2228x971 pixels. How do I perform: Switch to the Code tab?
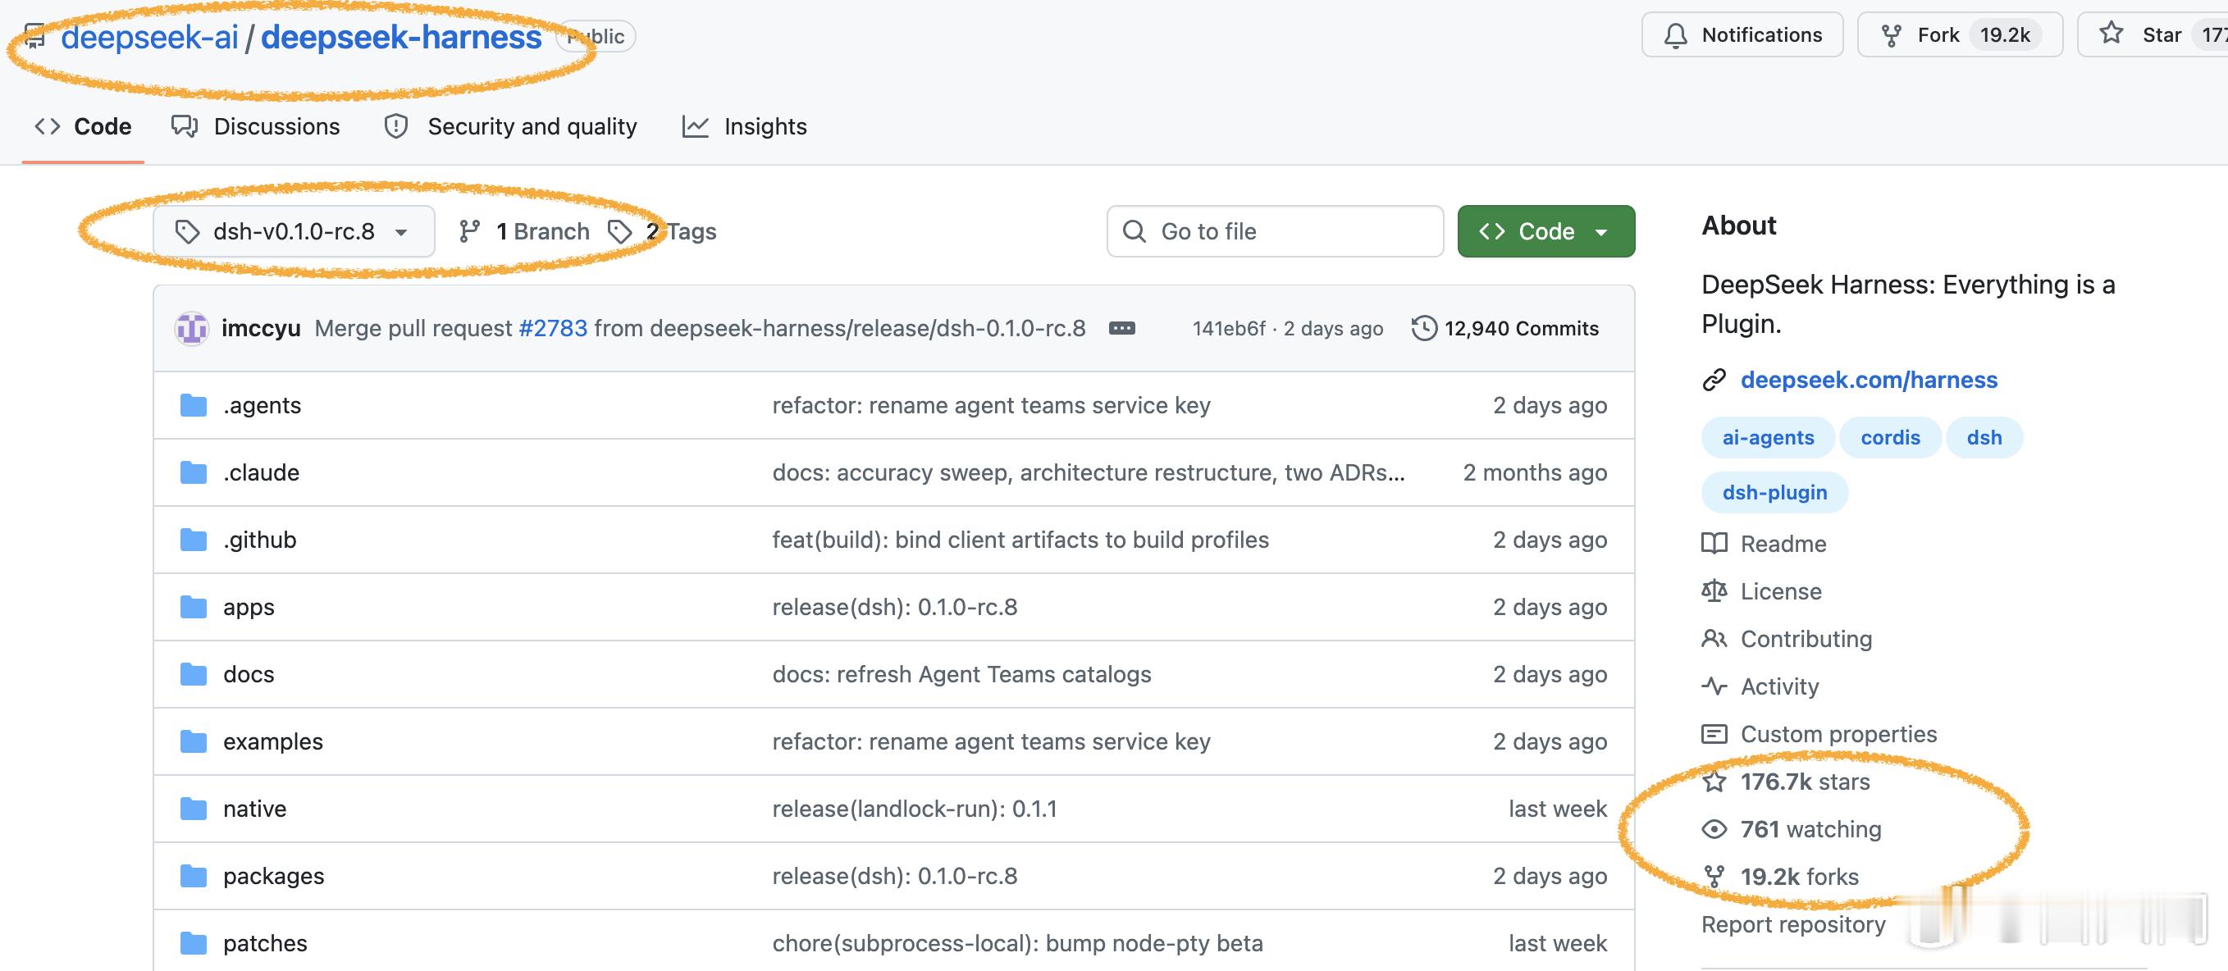tap(83, 126)
